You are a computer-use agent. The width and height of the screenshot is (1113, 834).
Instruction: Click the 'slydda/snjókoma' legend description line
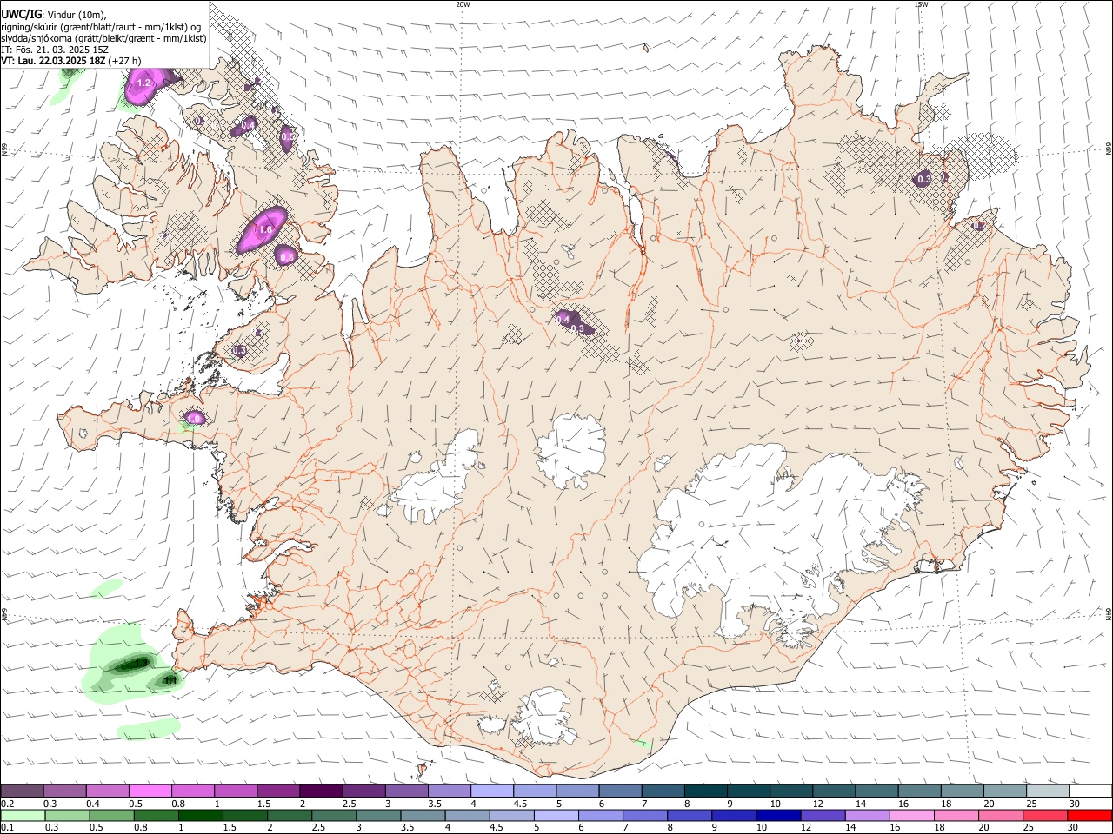pos(103,38)
